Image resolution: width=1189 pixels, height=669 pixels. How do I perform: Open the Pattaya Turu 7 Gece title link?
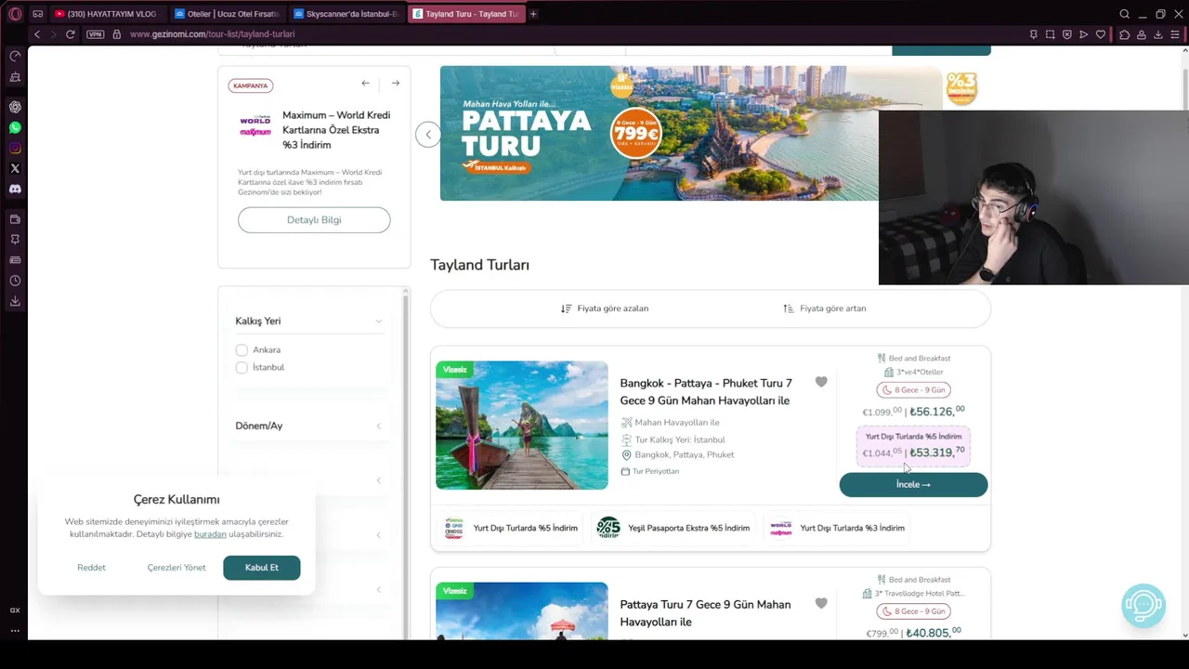click(705, 613)
